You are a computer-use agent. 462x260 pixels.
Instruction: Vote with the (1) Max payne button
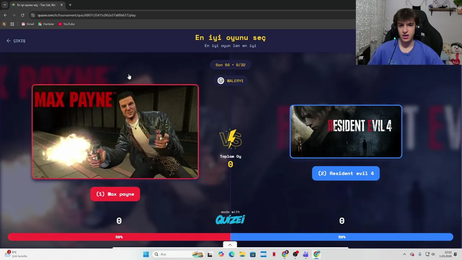115,194
